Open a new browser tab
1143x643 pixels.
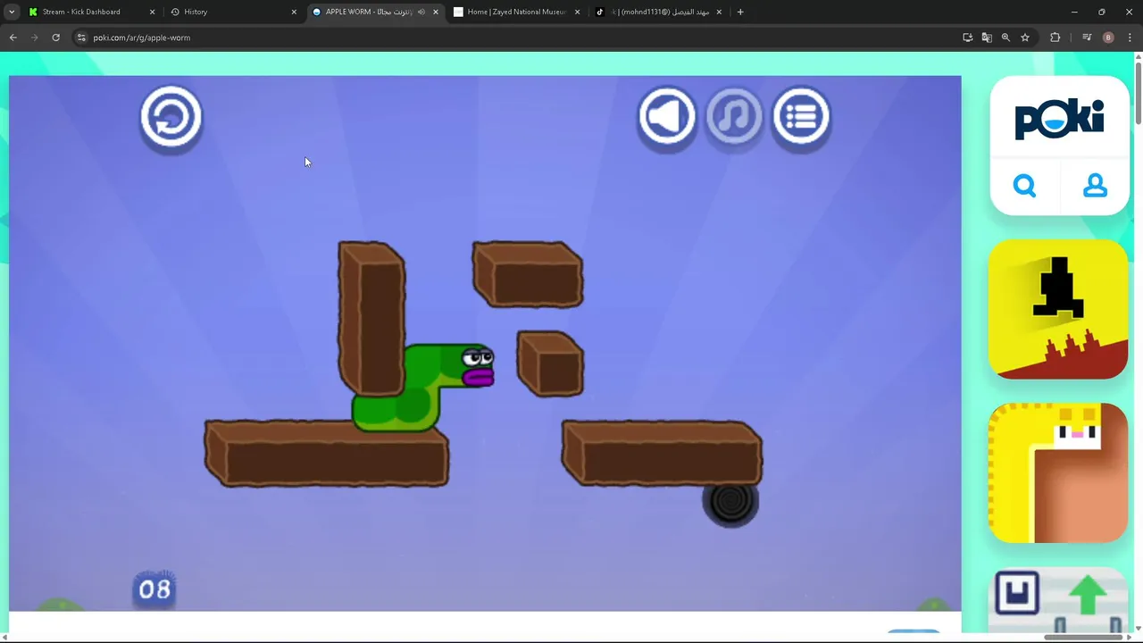(740, 12)
